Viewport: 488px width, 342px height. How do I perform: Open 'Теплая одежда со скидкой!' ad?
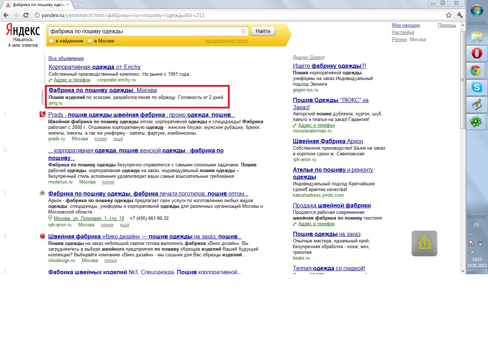click(x=329, y=268)
